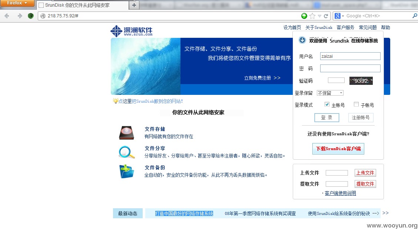The width and height of the screenshot is (418, 229).
Task: Click 立刻免费注册 >> link
Action: point(262,78)
